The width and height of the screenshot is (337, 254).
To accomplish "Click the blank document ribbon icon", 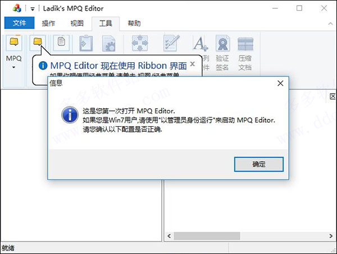I will (61, 43).
